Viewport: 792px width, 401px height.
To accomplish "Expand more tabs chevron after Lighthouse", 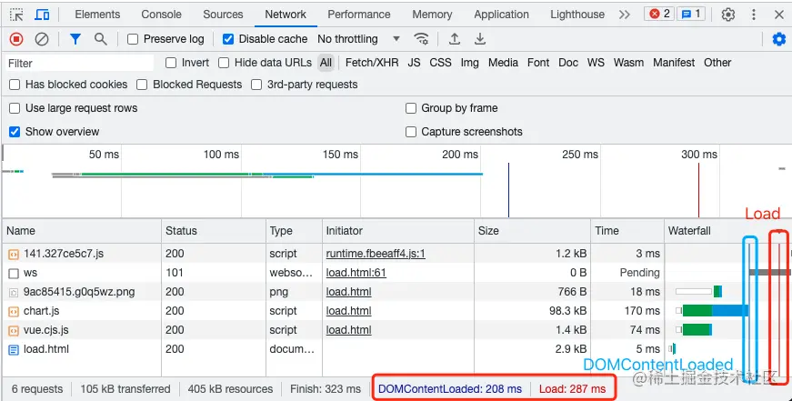I will point(624,15).
